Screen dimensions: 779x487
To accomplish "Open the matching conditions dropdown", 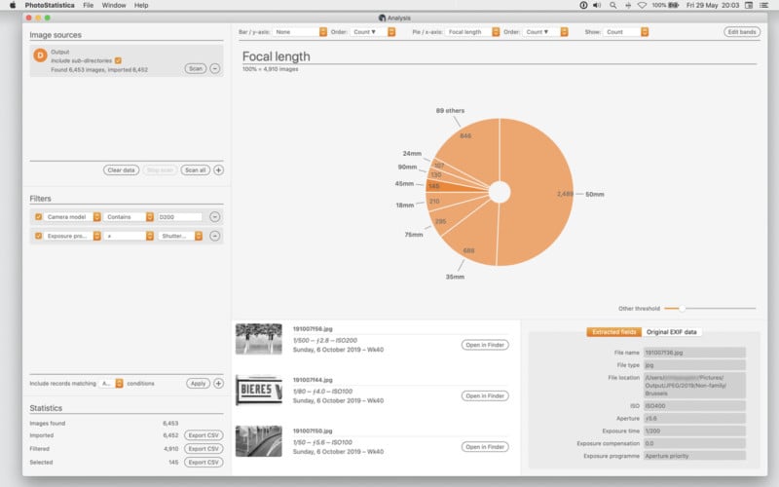I will pos(111,383).
